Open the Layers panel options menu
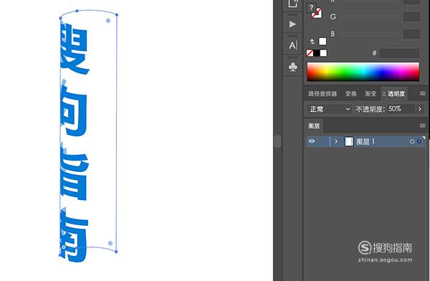430x281 pixels. [423, 125]
